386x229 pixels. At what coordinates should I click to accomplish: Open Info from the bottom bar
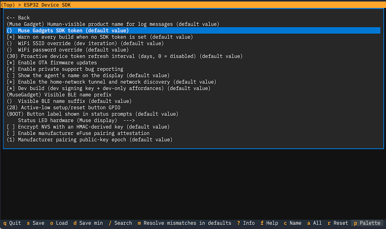click(246, 223)
